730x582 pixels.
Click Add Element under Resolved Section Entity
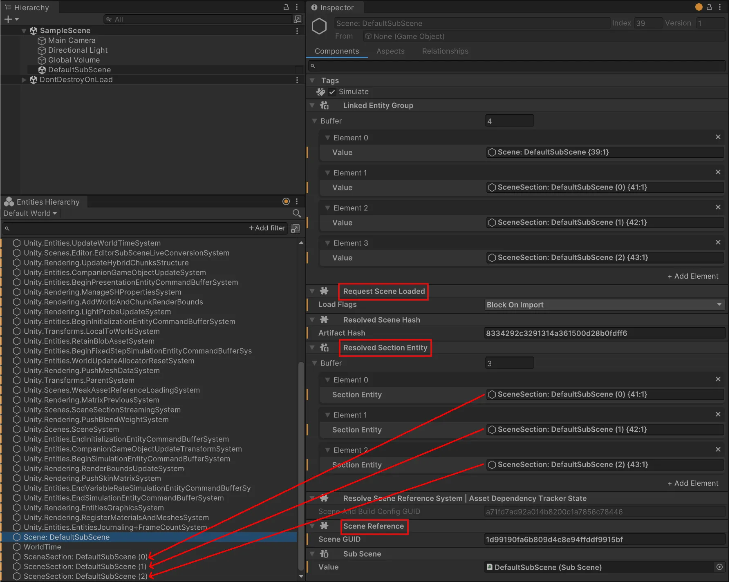pyautogui.click(x=693, y=483)
